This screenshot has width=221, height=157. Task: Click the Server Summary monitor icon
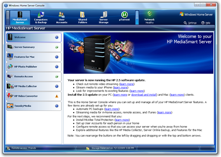(x=10, y=47)
